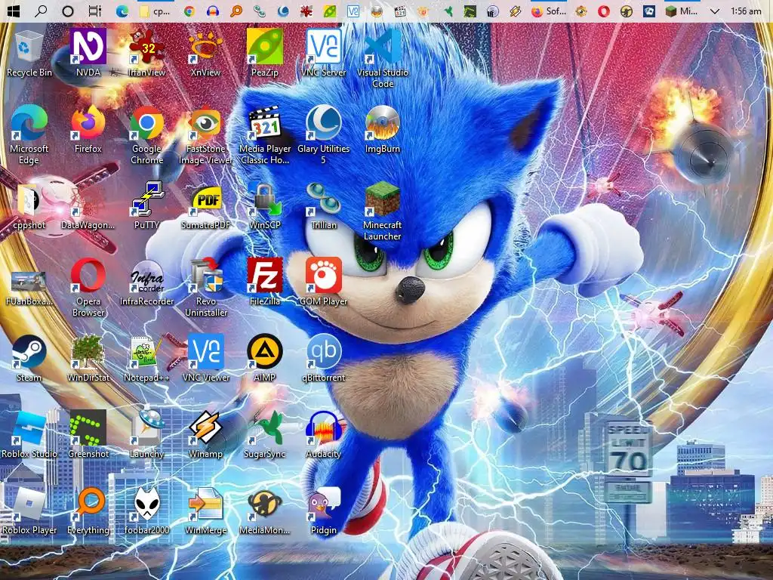Select the qBittorrent desktop shortcut

[323, 359]
